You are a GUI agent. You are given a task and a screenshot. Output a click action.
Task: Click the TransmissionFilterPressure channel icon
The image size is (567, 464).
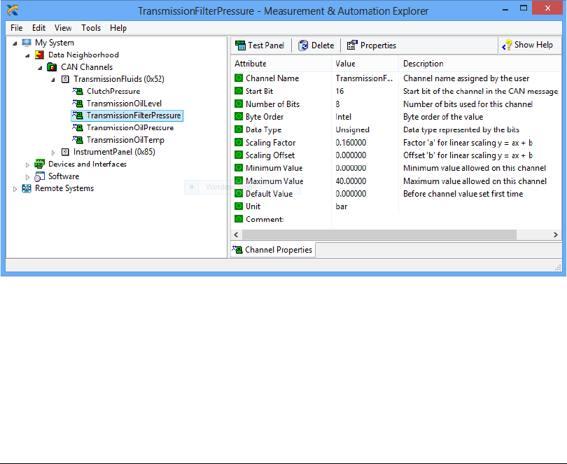click(78, 115)
